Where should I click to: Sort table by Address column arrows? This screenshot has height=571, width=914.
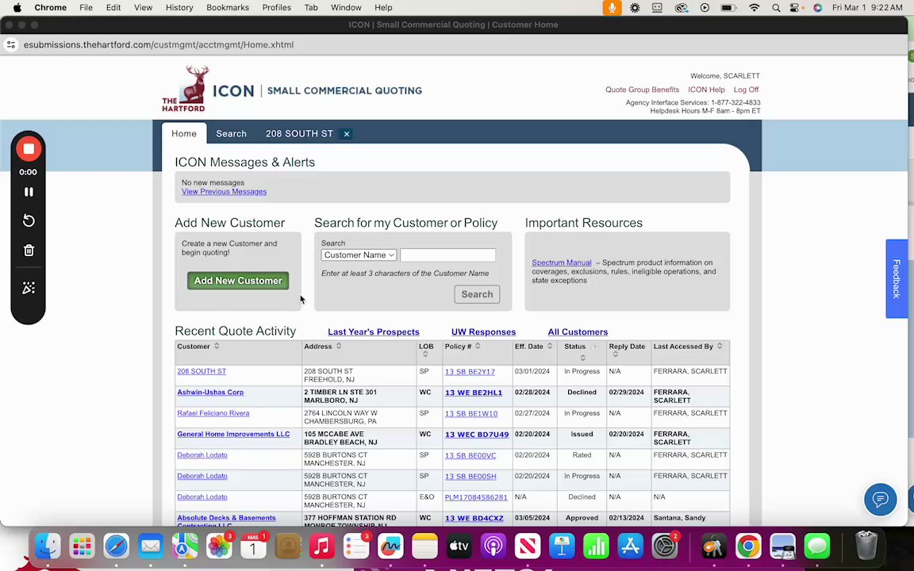click(339, 346)
